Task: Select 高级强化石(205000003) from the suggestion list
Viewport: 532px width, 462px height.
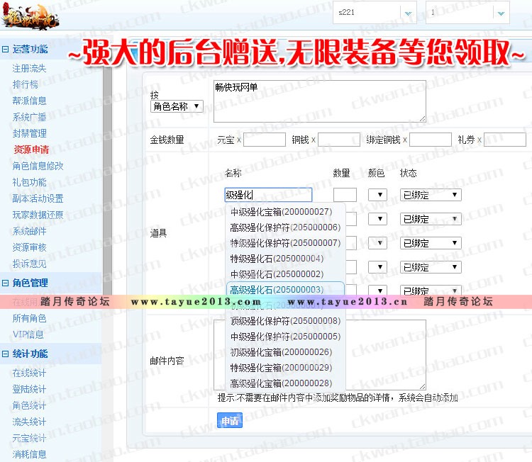Action: click(277, 289)
